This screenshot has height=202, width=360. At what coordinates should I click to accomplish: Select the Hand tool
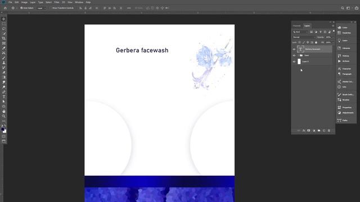pyautogui.click(x=4, y=111)
